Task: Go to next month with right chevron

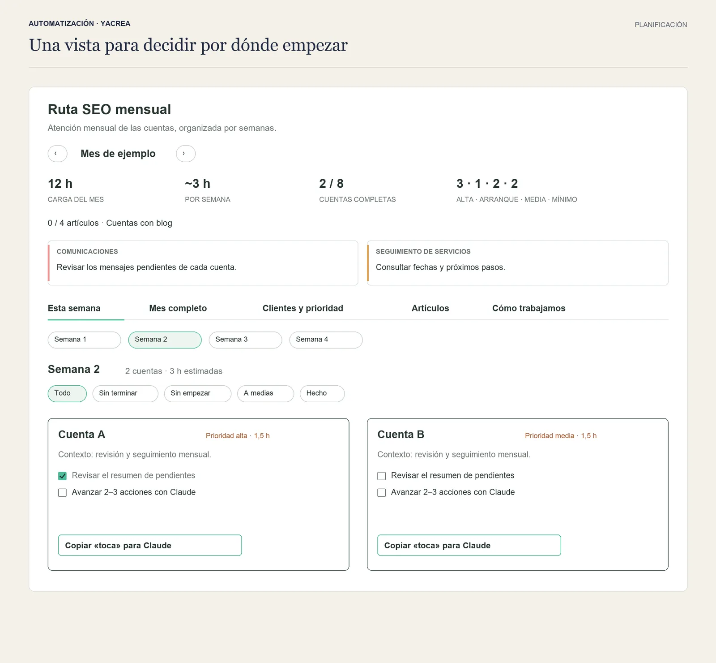Action: coord(186,154)
